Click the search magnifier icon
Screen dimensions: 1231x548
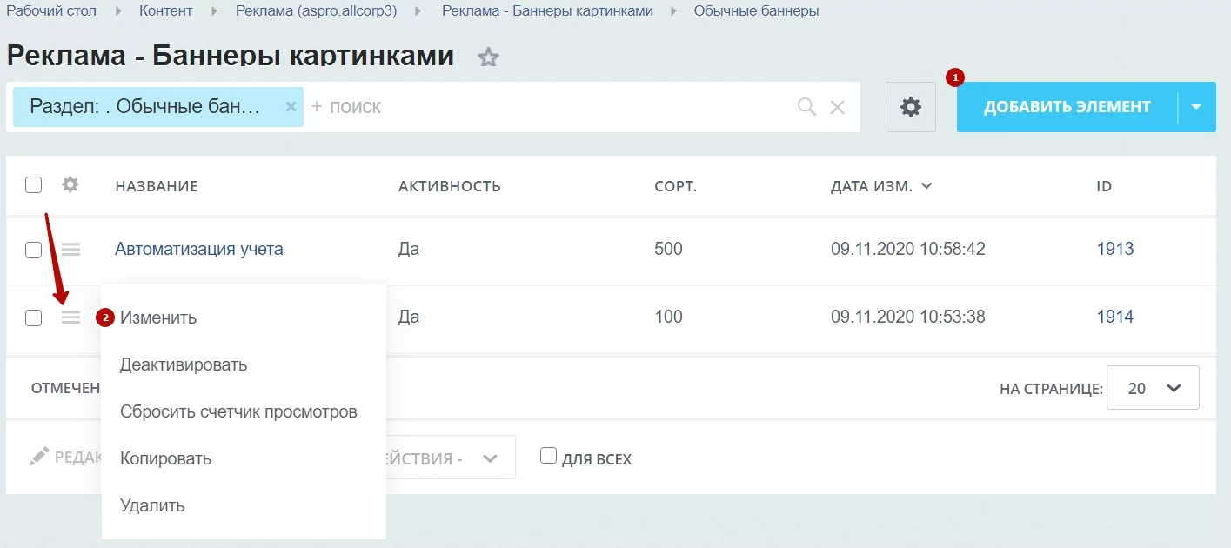tap(806, 107)
